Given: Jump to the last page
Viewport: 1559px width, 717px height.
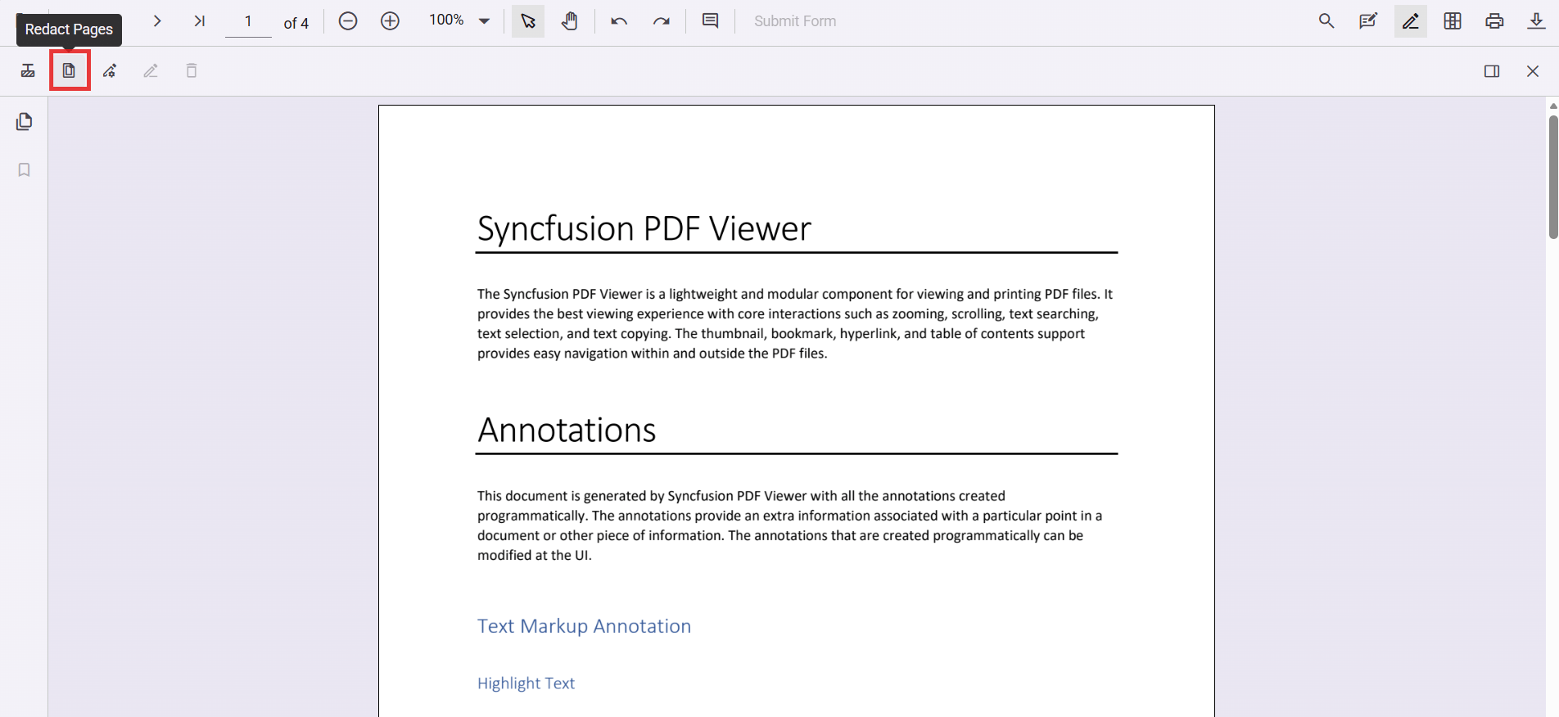Looking at the screenshot, I should click(x=199, y=21).
